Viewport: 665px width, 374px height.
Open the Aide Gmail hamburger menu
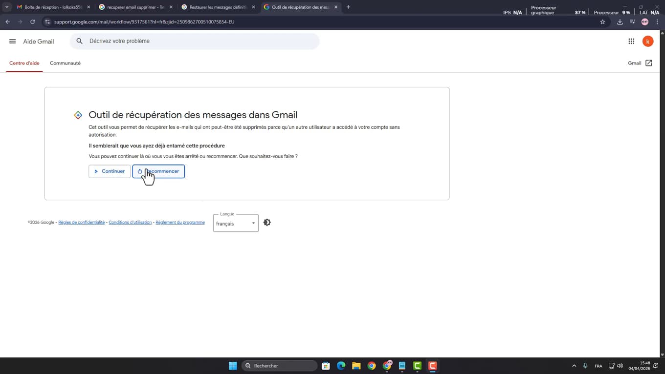13,42
